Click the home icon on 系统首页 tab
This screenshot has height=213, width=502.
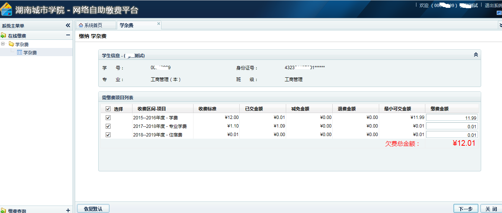[x=81, y=26]
